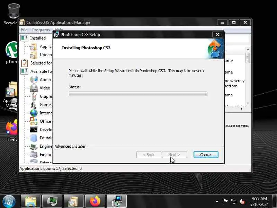This screenshot has height=208, width=277.
Task: Select the Games category chess icon
Action: [34, 105]
